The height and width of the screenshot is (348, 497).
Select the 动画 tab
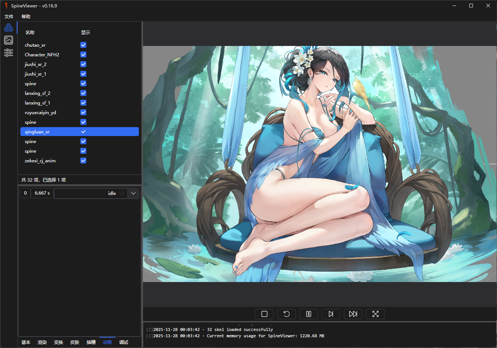point(107,342)
